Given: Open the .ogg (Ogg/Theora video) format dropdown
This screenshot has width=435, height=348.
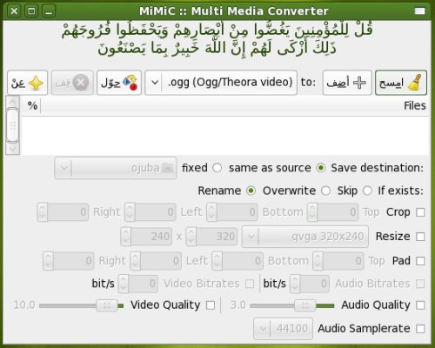Looking at the screenshot, I should click(x=221, y=83).
